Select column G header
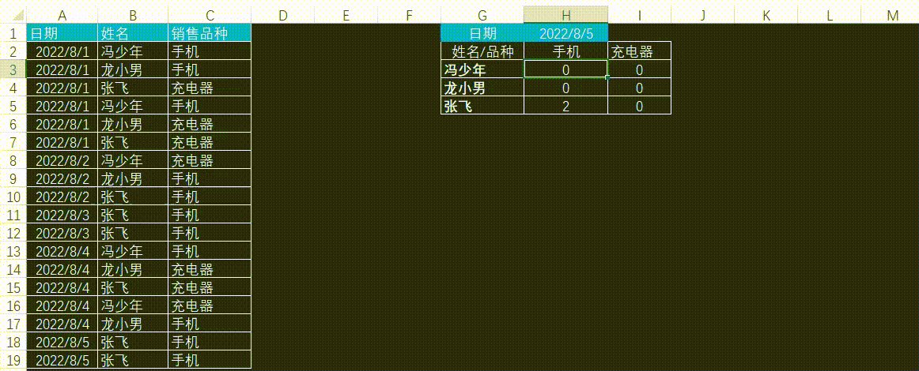 point(482,16)
